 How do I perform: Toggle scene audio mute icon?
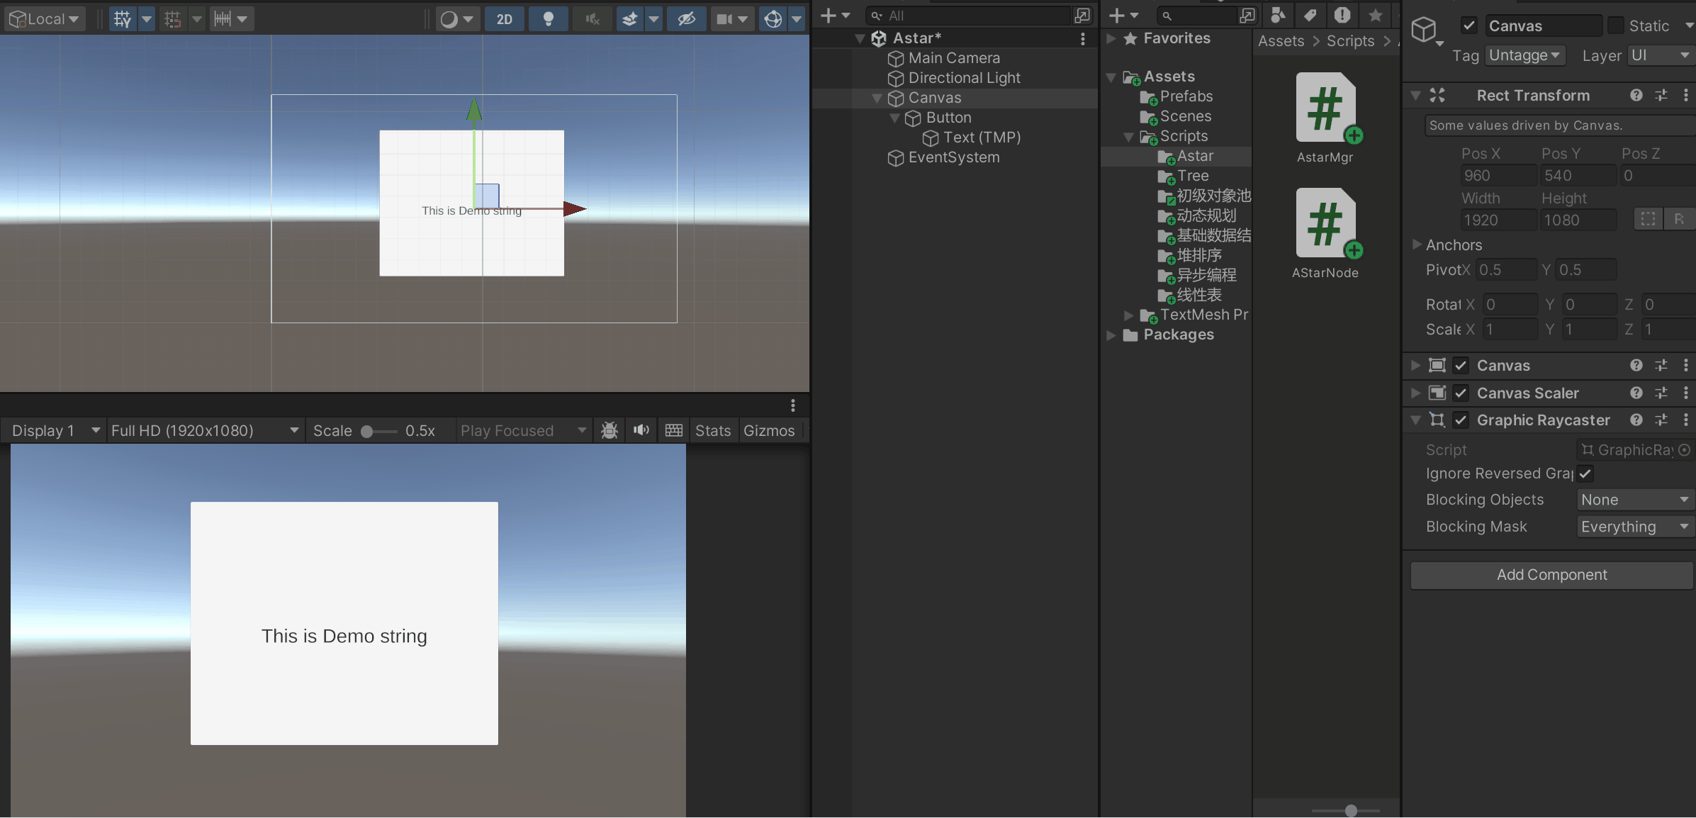[x=593, y=19]
